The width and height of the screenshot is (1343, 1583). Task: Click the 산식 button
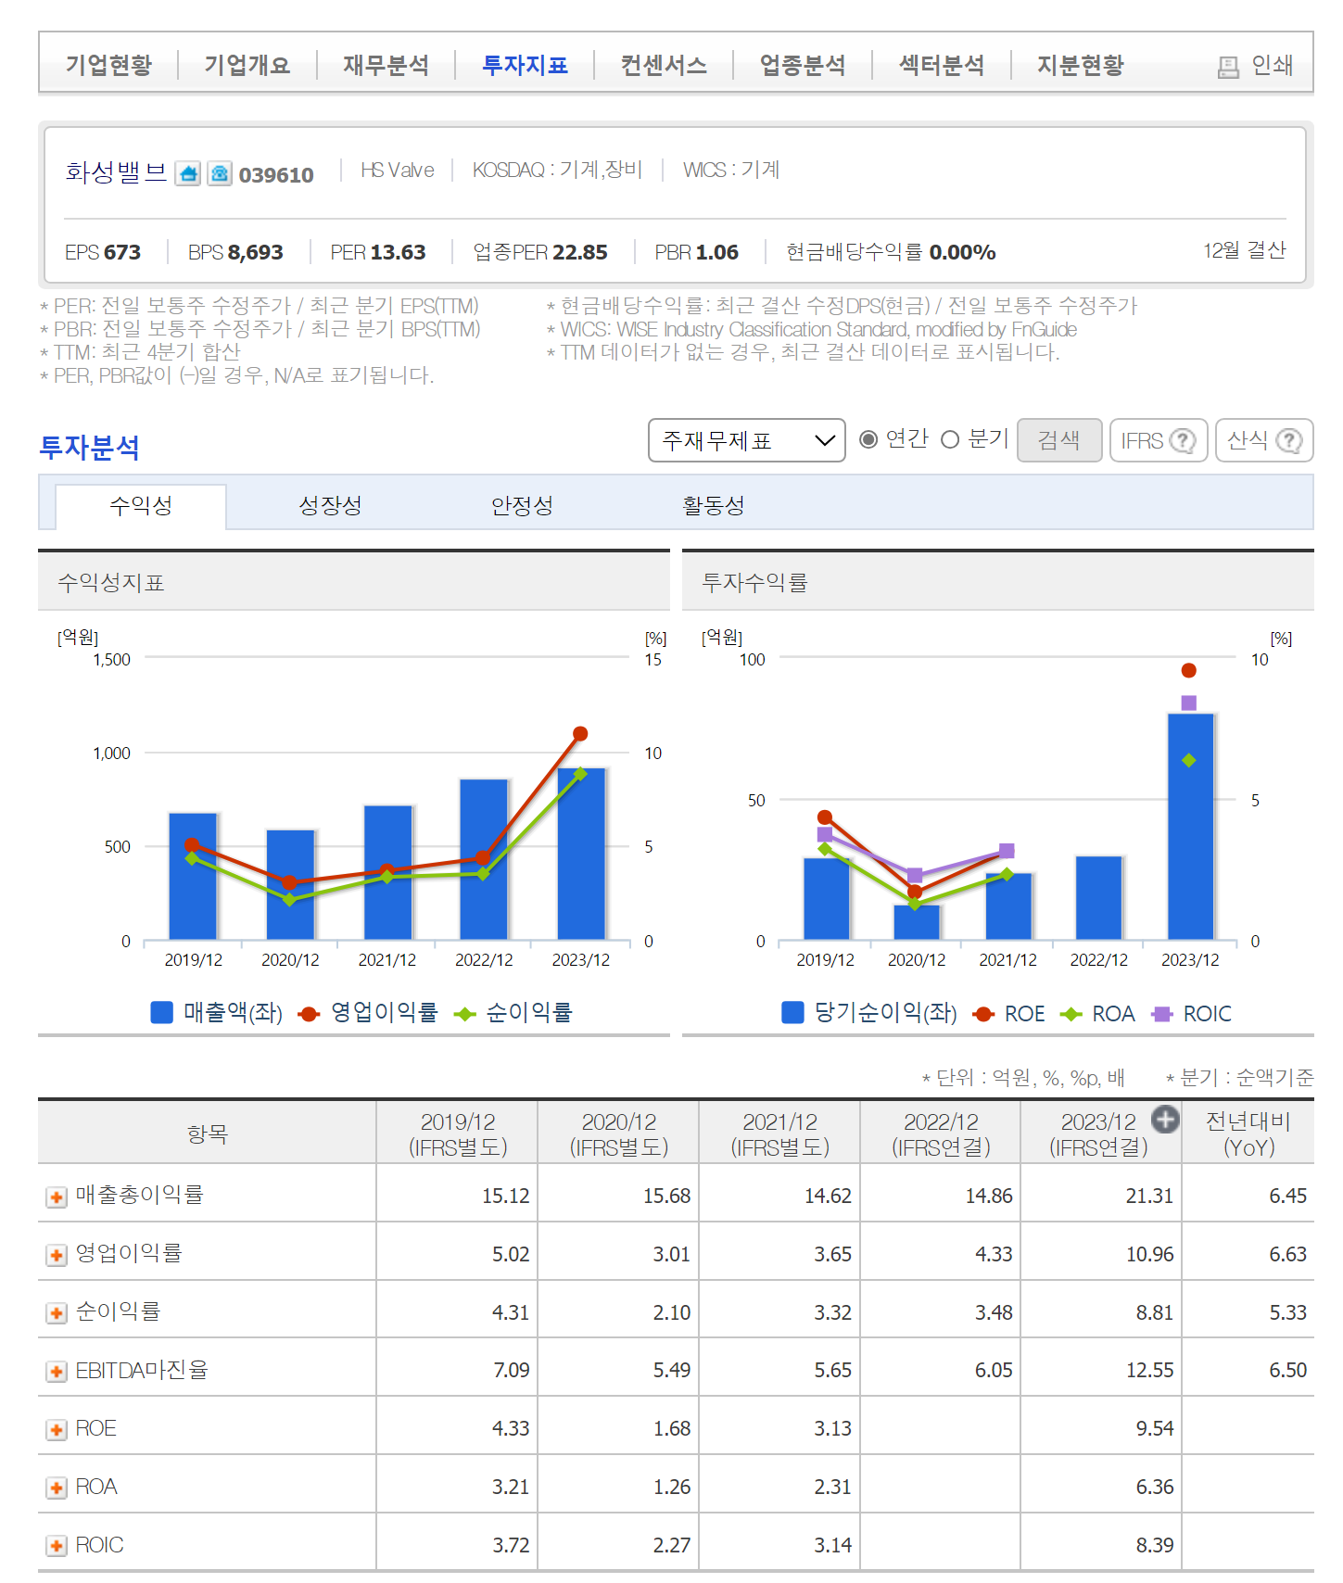1264,440
